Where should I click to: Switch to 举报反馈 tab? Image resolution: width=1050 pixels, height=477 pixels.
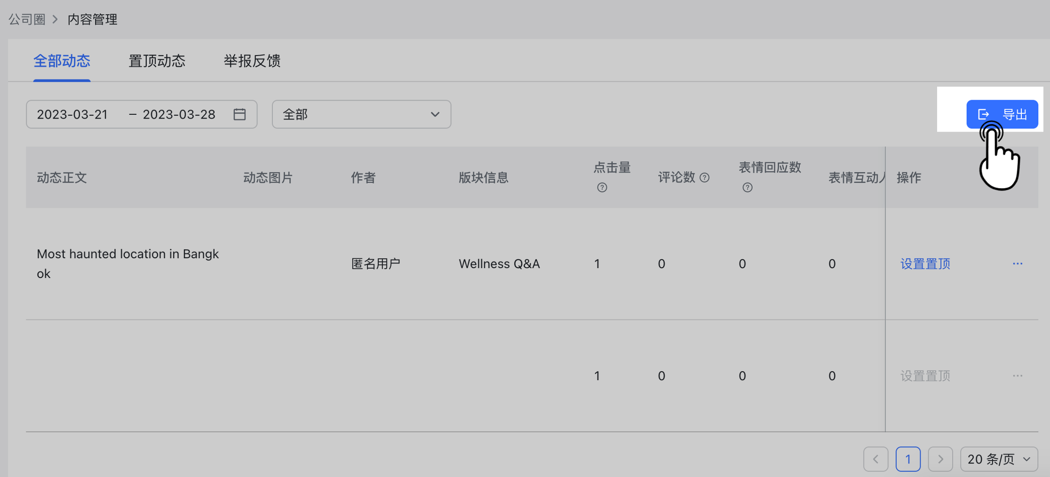[252, 61]
